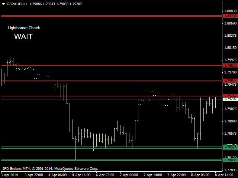Click the 1.80830 price scale value

click(x=231, y=11)
